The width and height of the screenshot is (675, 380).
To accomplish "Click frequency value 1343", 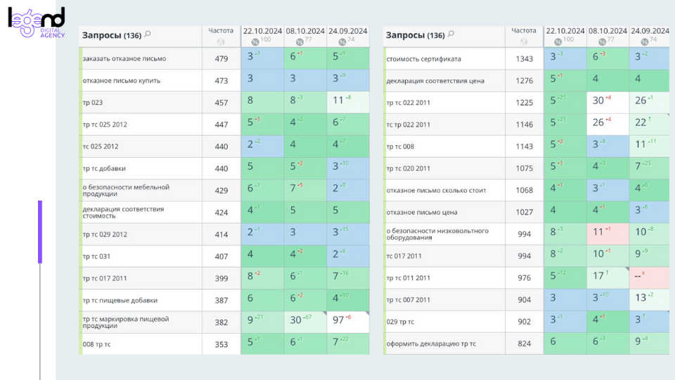I will (524, 58).
